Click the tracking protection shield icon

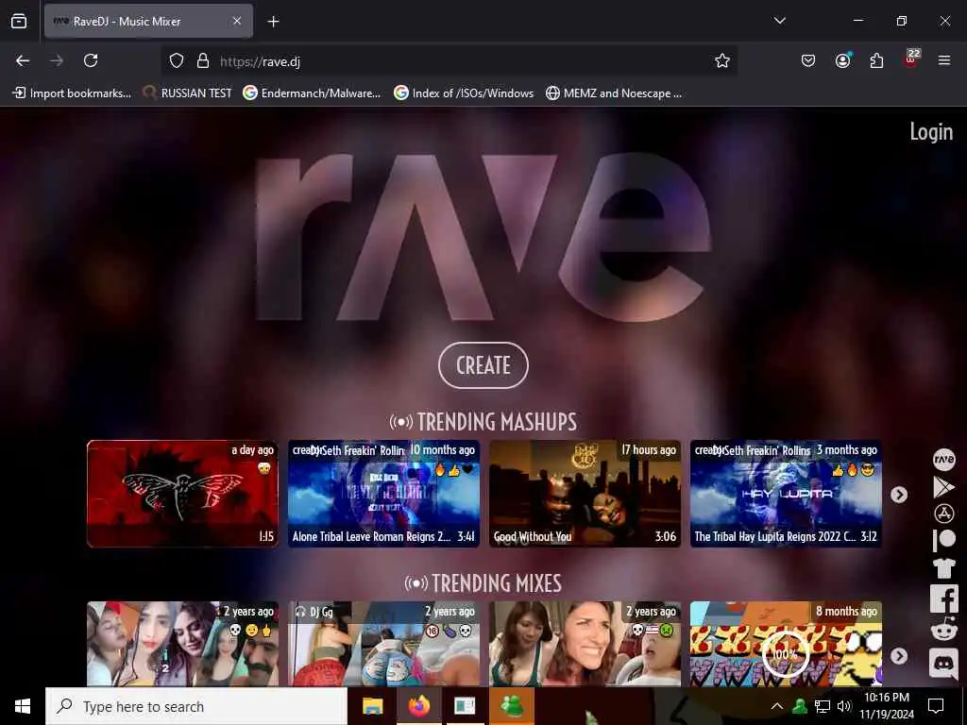click(x=177, y=61)
